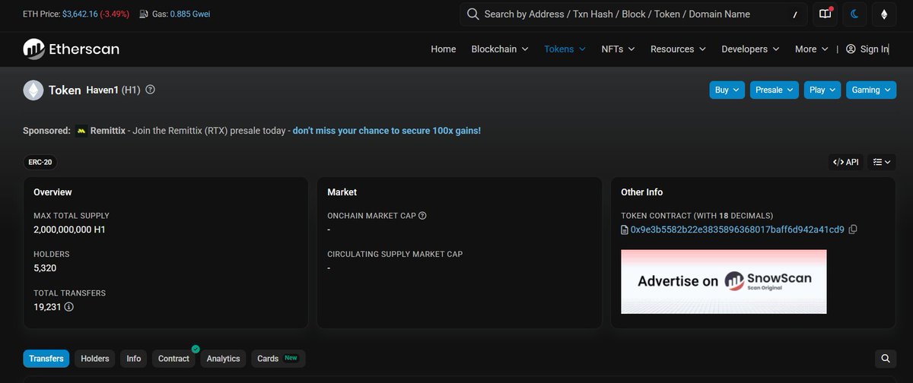Open the Developers menu
913x383 pixels.
coord(751,49)
